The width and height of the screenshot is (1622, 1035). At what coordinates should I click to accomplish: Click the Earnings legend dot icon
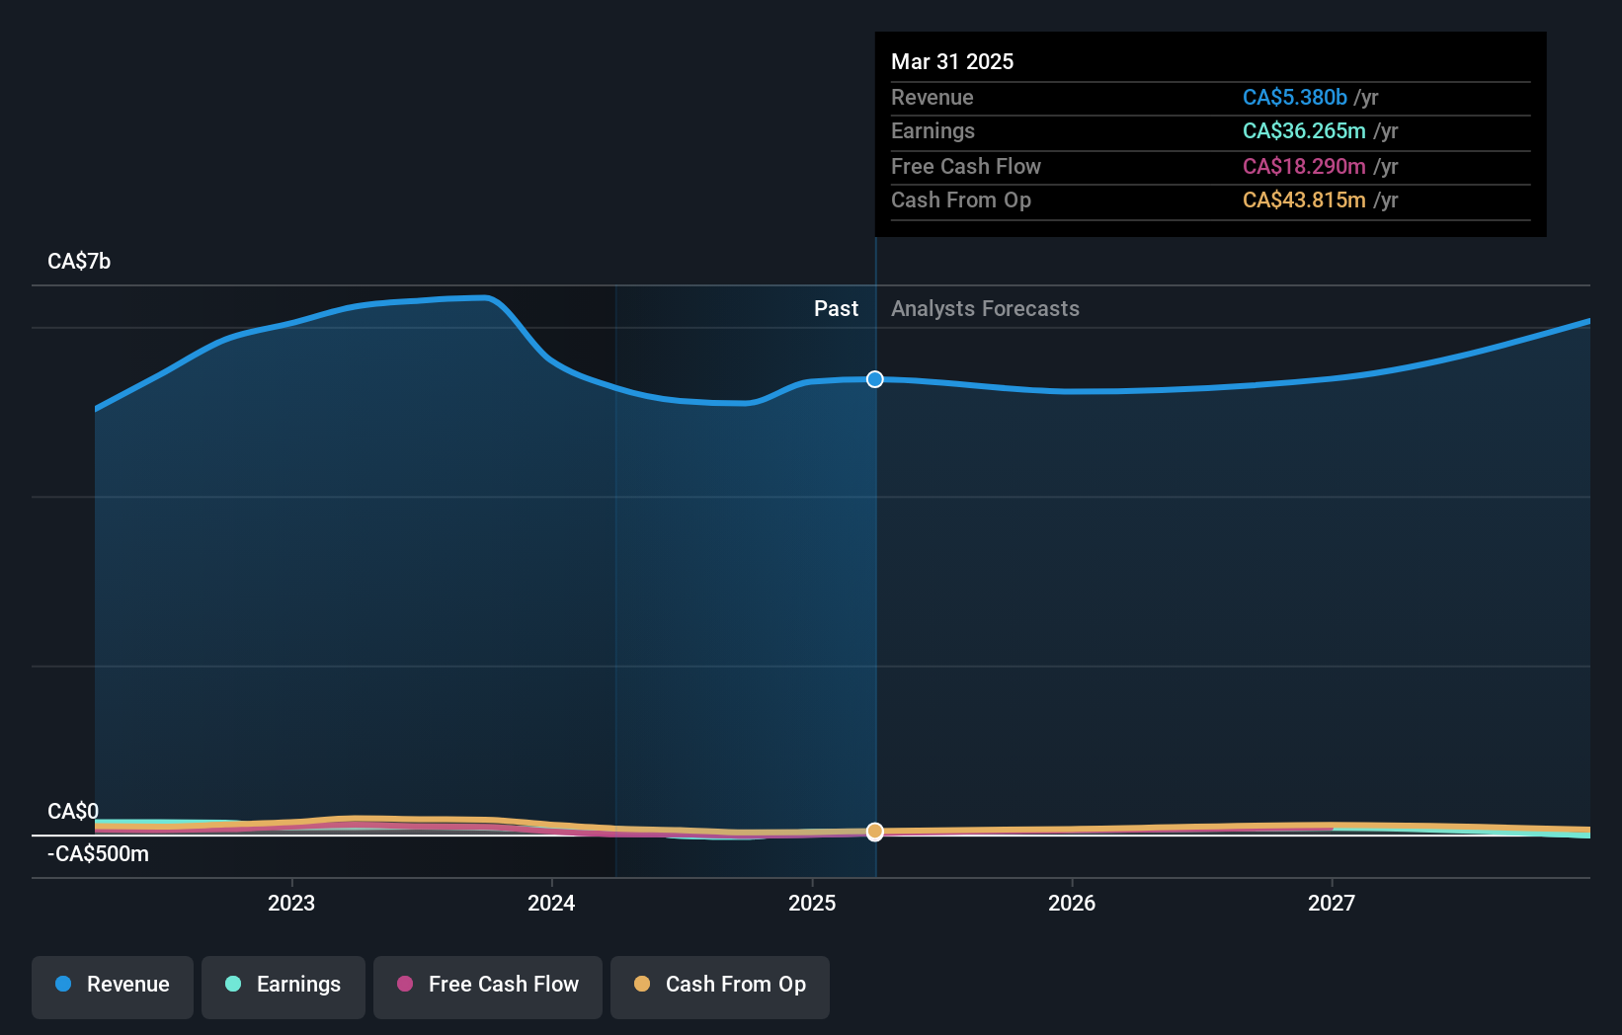point(232,985)
